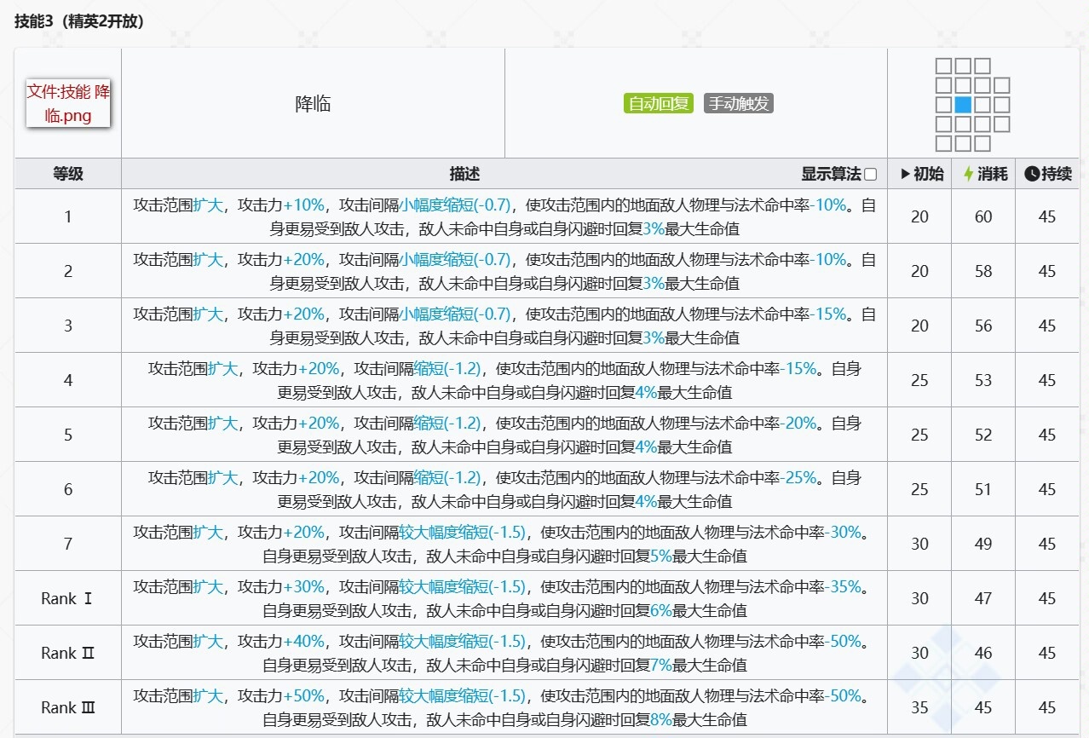
Task: Click the gray 手动触发 tag
Action: point(739,104)
